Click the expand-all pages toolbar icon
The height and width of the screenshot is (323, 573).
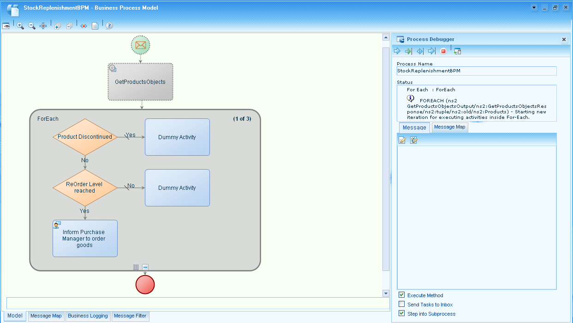click(58, 26)
